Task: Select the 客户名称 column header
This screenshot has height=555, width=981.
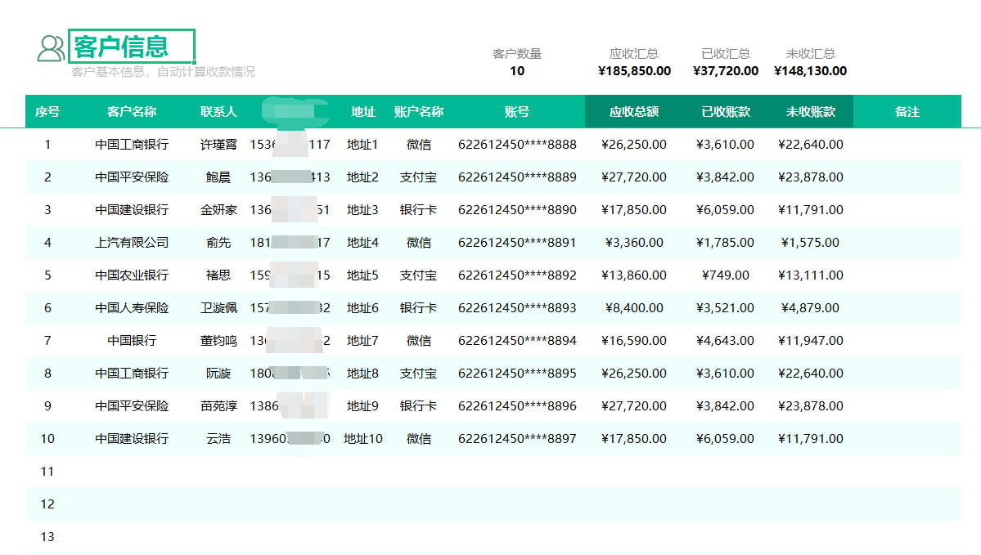Action: tap(132, 112)
